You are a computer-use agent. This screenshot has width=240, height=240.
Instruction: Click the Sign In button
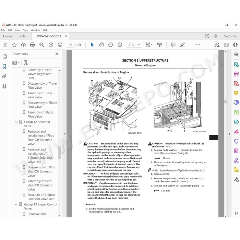click(230, 36)
